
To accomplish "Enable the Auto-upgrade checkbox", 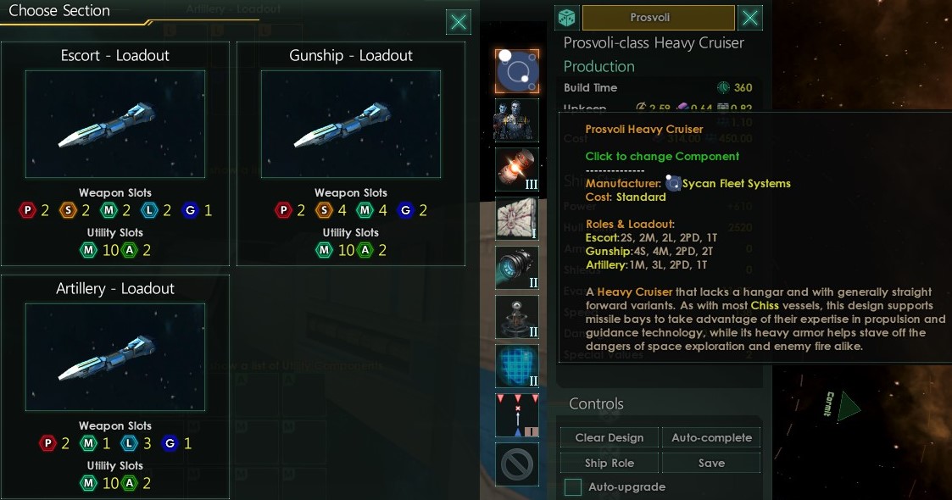I will click(572, 486).
